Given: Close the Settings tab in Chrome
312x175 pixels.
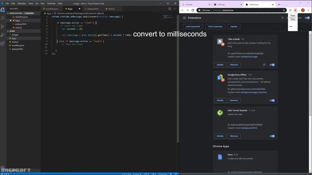Looking at the screenshot, I should [241, 4].
